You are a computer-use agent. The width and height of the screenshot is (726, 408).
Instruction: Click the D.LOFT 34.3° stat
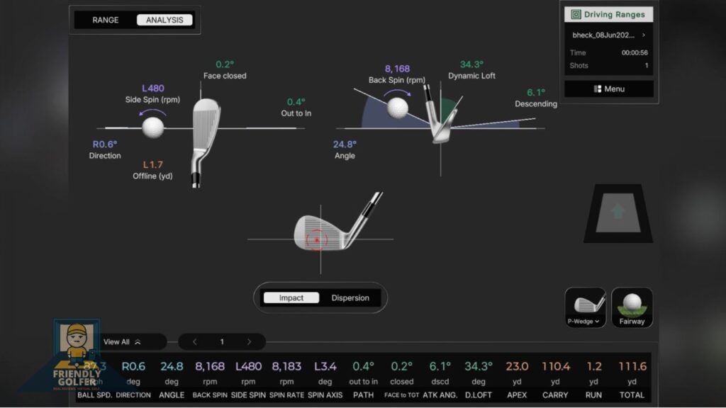pyautogui.click(x=479, y=380)
